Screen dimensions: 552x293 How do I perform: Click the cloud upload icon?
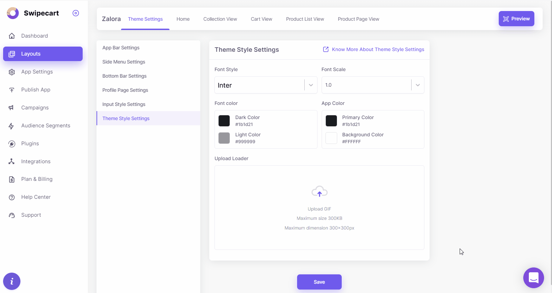pyautogui.click(x=320, y=192)
